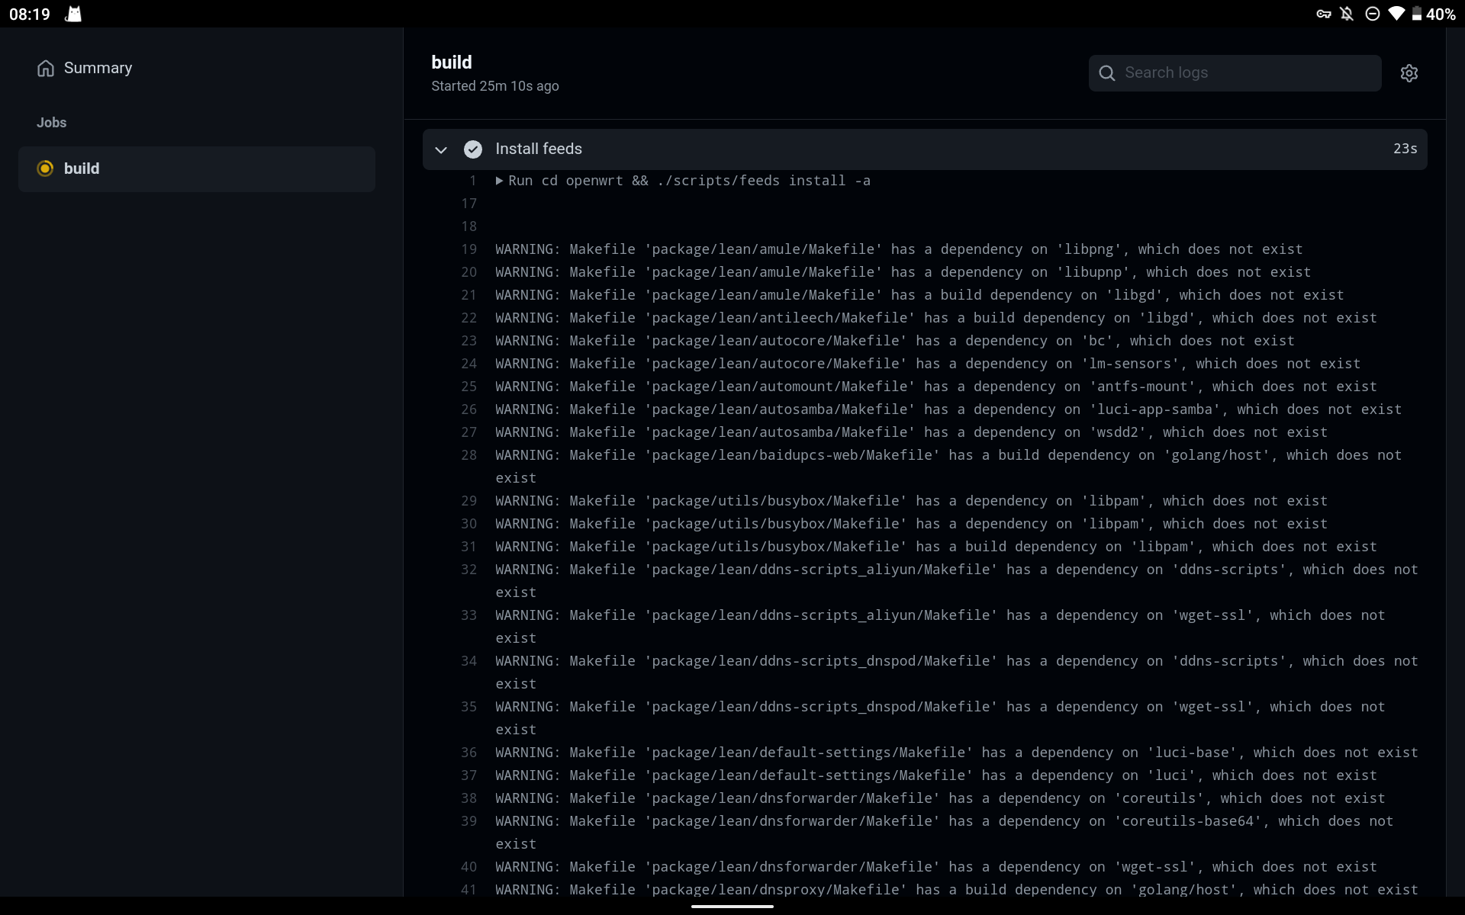This screenshot has width=1465, height=915.
Task: Open the log settings gear
Action: 1409,72
